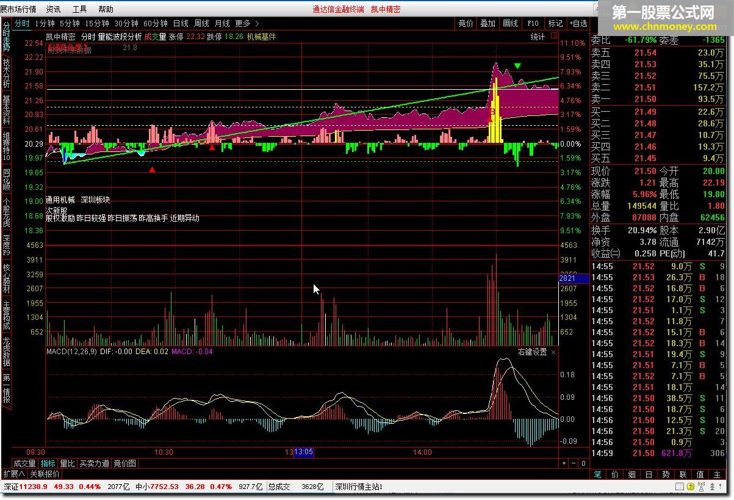
Task: Close the MACD indicator pane with the x
Action: [553, 352]
